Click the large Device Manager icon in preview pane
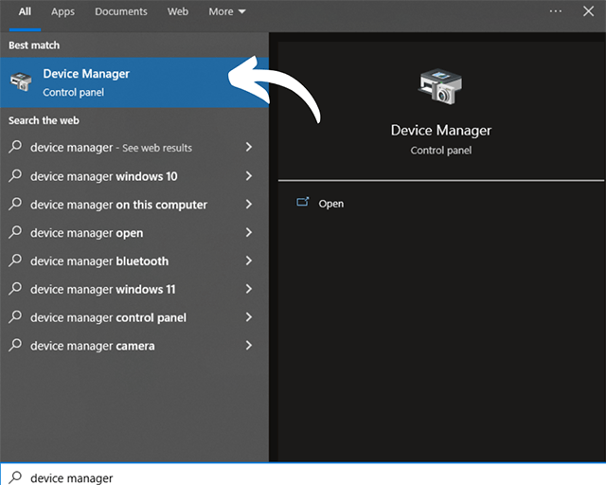Screen dimensions: 606x485 (440, 86)
